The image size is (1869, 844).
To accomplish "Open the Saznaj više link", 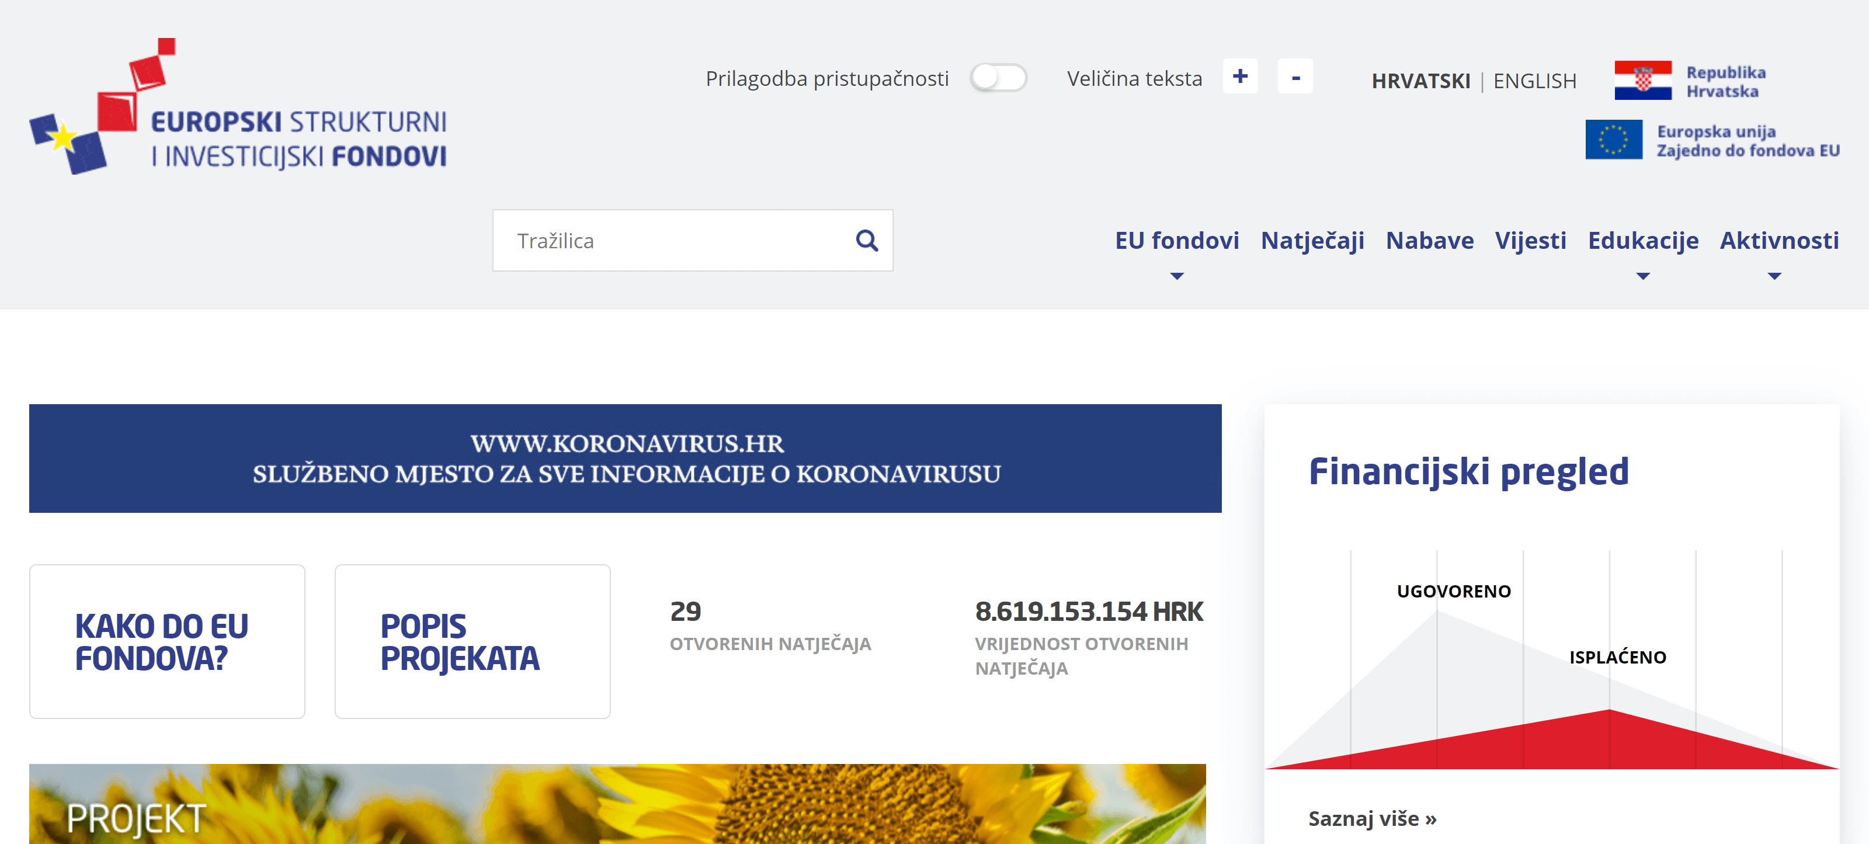I will tap(1372, 819).
